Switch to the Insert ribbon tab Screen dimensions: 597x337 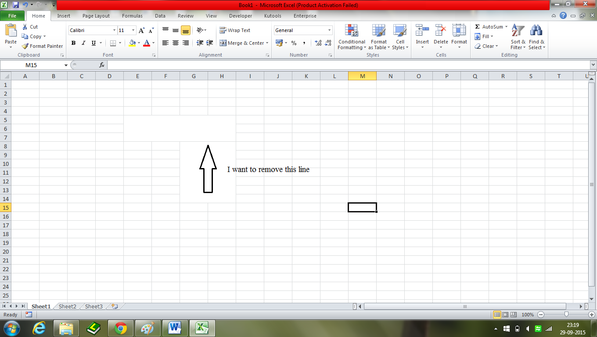pyautogui.click(x=64, y=16)
